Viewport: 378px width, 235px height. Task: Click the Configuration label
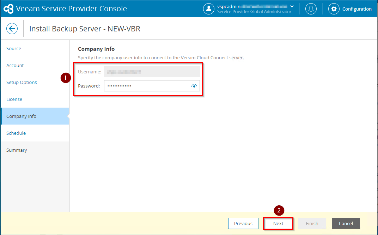357,9
